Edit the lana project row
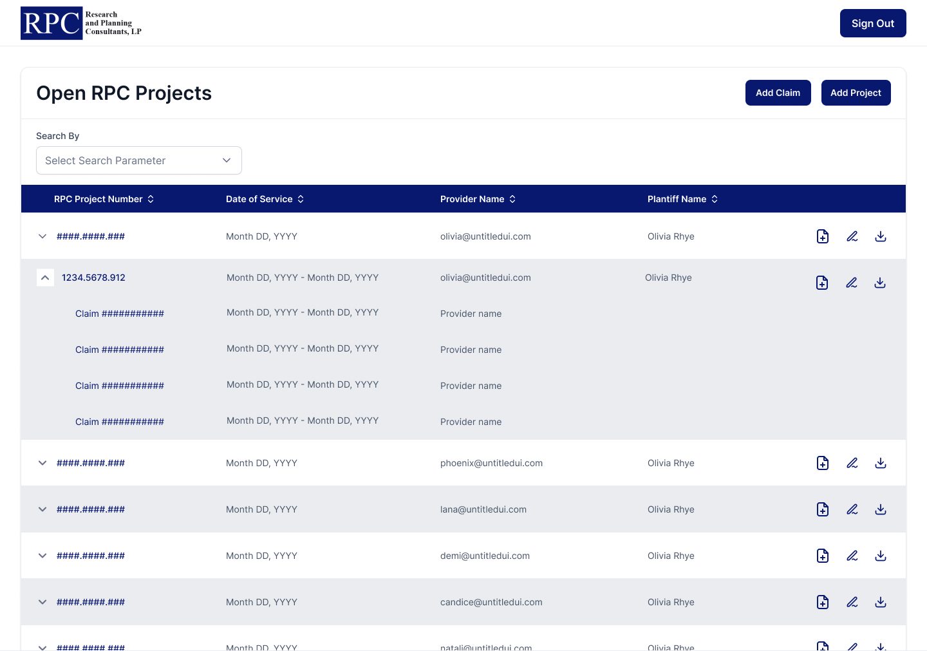The width and height of the screenshot is (927, 651). pos(852,509)
